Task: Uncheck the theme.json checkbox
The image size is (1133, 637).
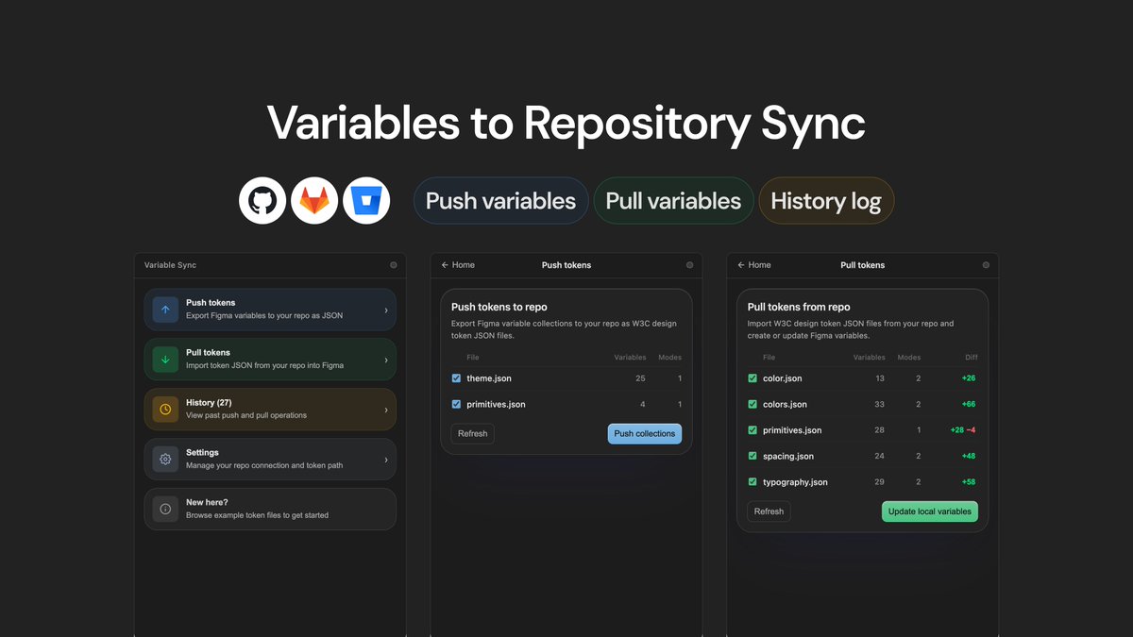Action: tap(457, 378)
